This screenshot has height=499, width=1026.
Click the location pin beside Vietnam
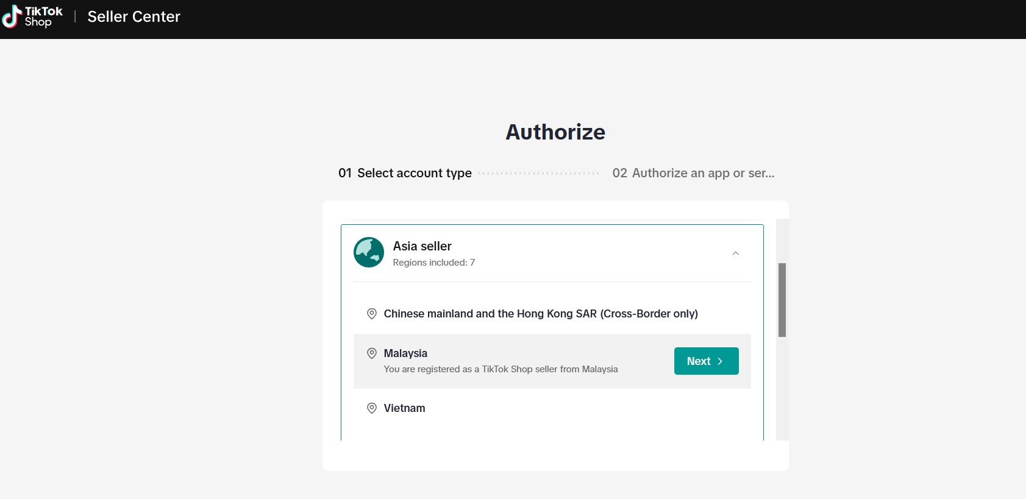371,408
